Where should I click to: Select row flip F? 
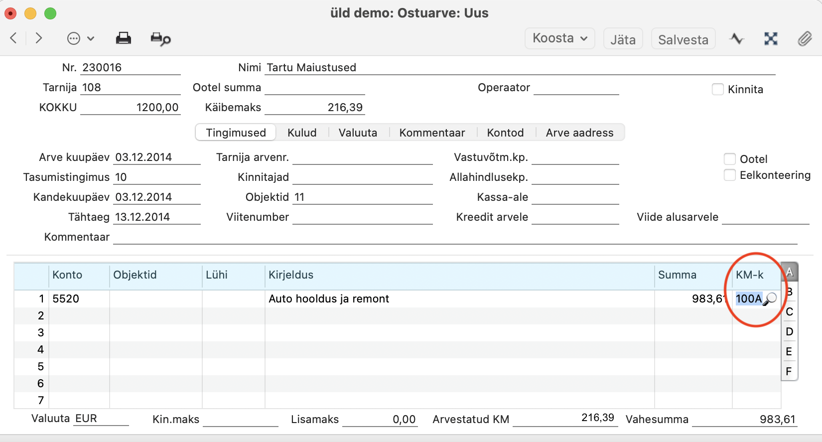coord(789,372)
